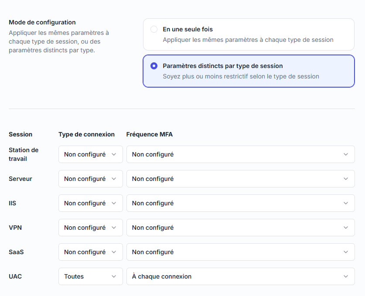Expand VPN connection type dropdown
Screen dimensions: 365x296
coord(90,228)
